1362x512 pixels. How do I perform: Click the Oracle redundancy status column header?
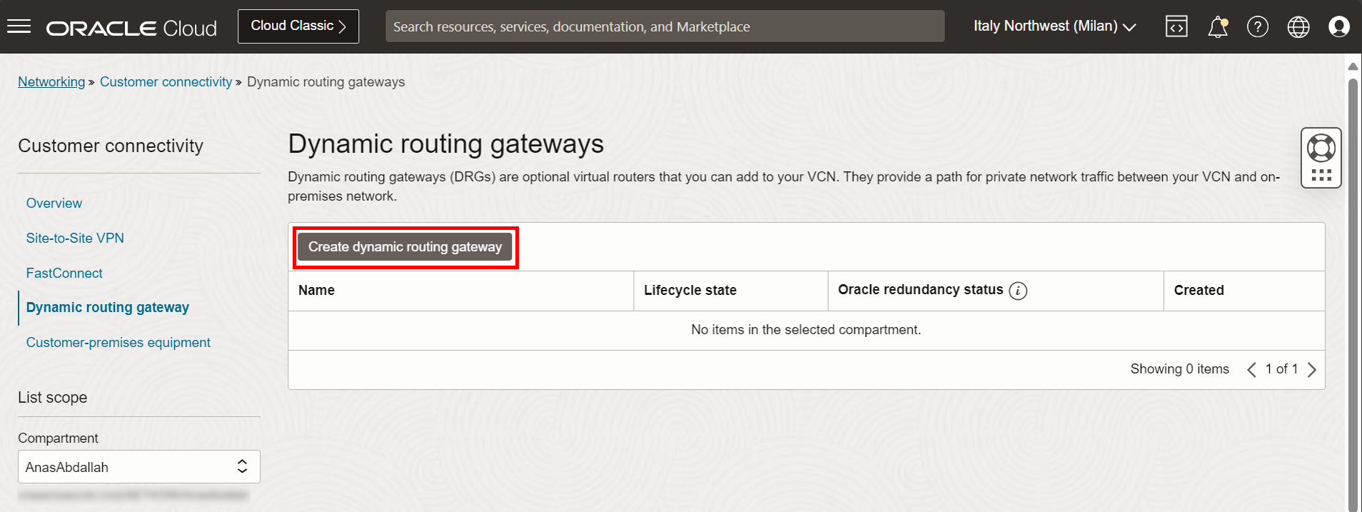click(x=996, y=291)
